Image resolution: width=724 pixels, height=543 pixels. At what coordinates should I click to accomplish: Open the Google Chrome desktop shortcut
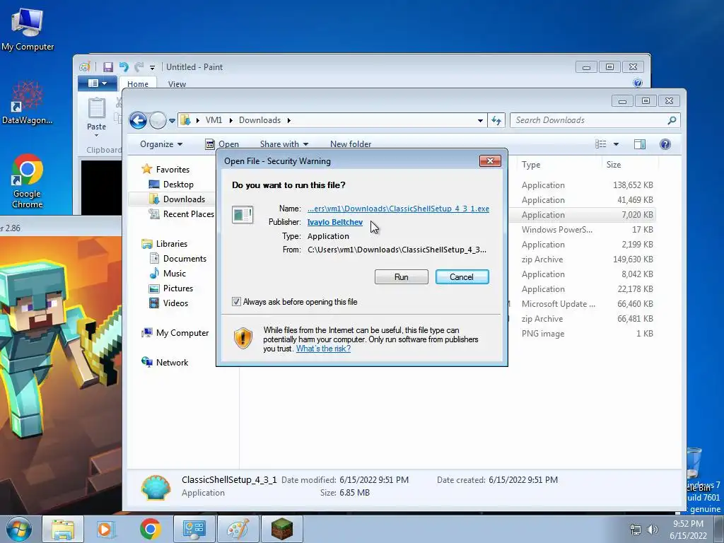click(x=28, y=181)
